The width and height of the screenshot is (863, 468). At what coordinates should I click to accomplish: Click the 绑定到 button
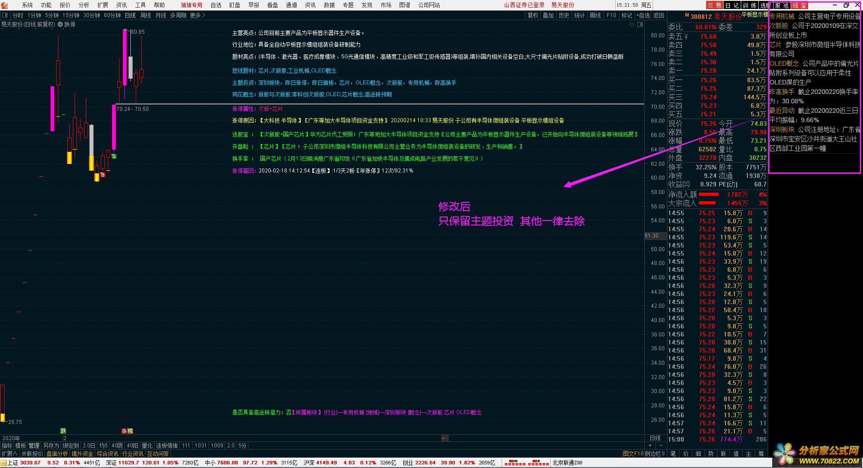[71, 446]
